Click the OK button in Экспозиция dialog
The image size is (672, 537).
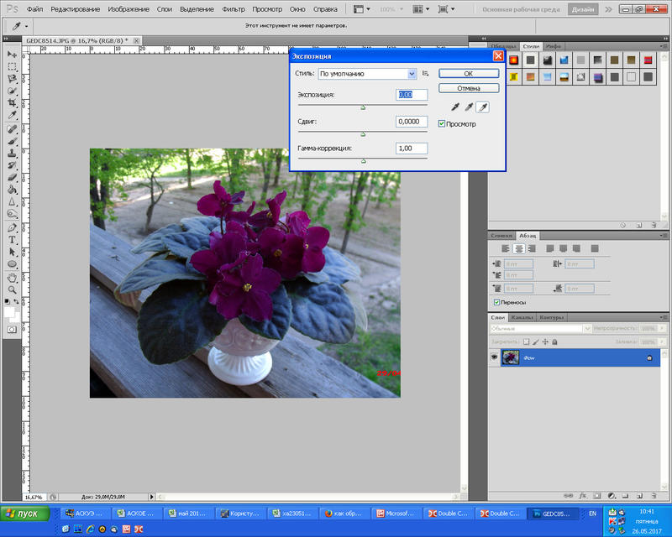pos(469,74)
